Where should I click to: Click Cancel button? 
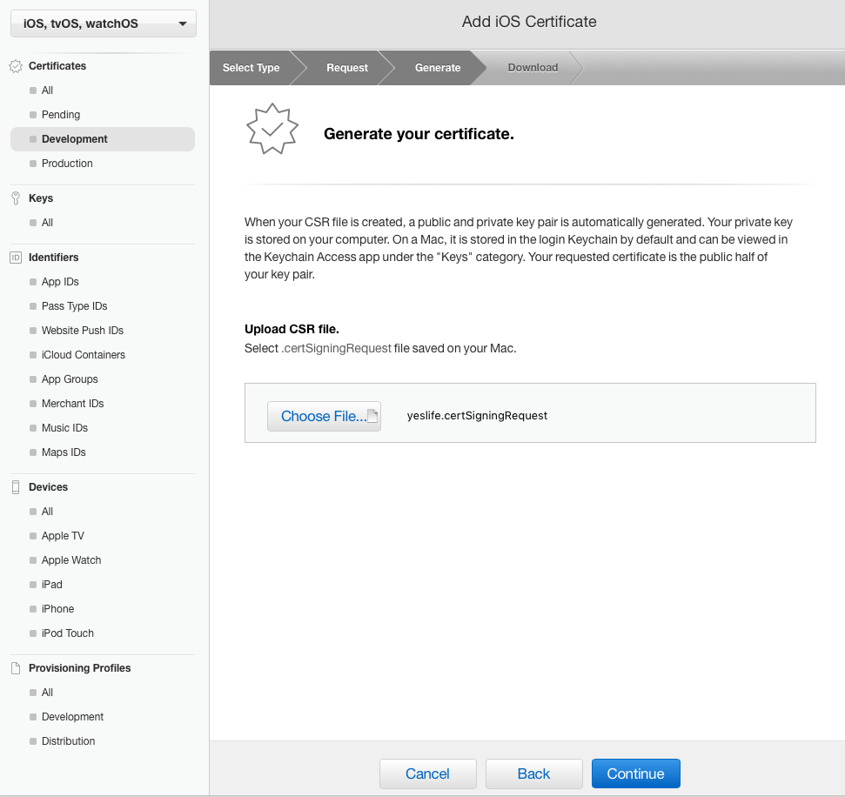coord(428,774)
